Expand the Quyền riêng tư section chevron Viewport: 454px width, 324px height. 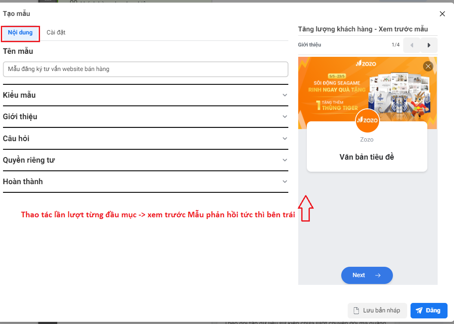click(284, 160)
